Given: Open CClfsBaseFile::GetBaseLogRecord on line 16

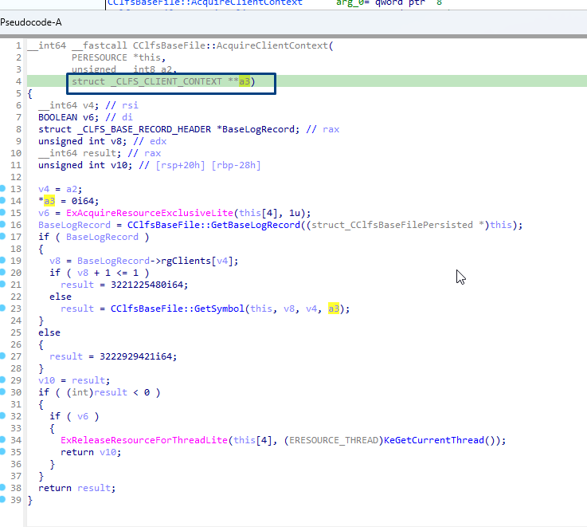Looking at the screenshot, I should click(x=213, y=225).
